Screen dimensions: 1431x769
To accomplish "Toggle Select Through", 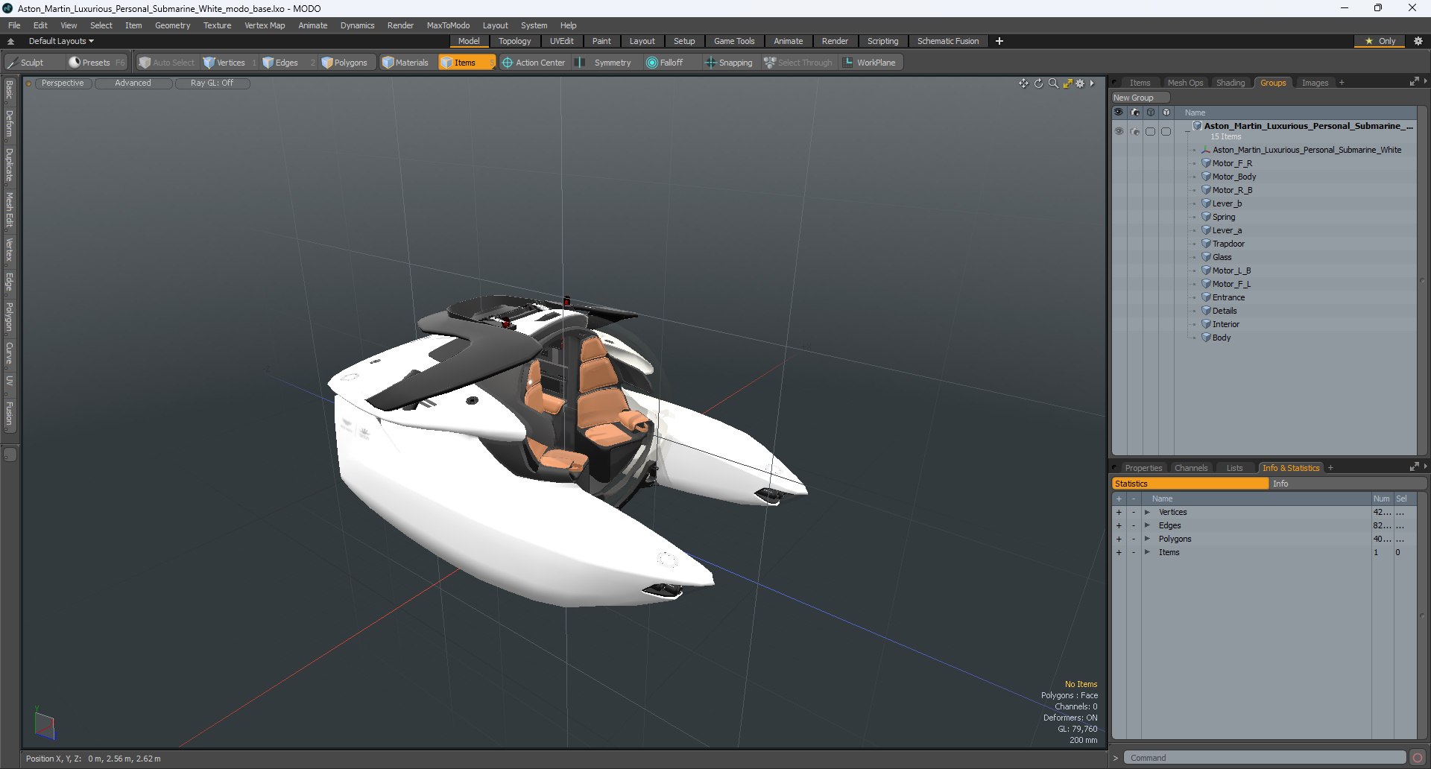I will 798,63.
